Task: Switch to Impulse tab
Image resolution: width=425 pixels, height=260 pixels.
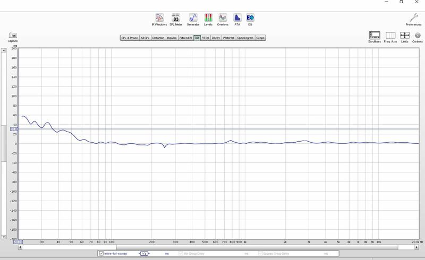Action: (172, 38)
